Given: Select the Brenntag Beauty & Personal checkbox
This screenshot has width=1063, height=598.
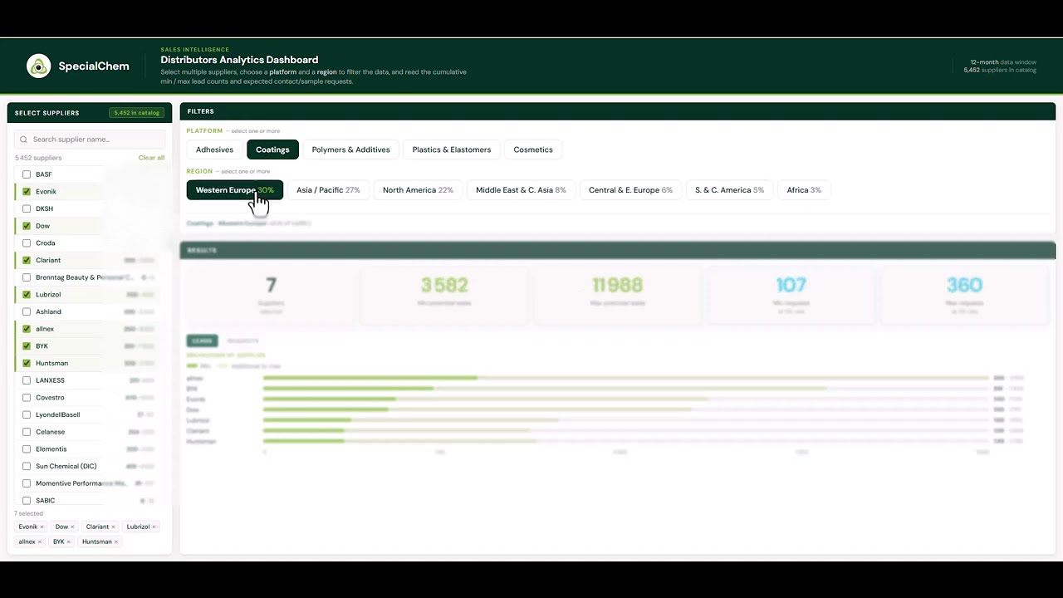Looking at the screenshot, I should tap(27, 277).
